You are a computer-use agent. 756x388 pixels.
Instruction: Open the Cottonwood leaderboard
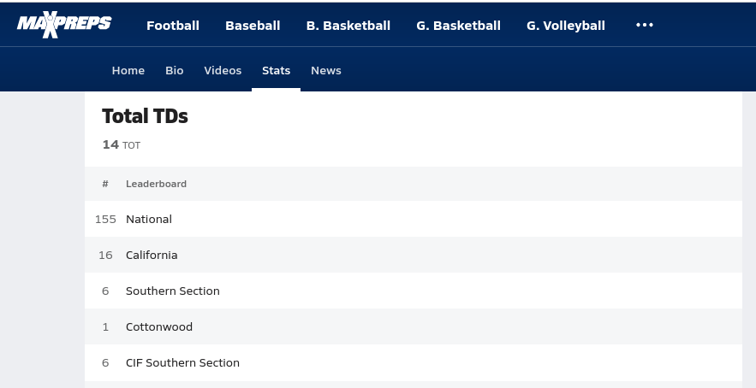pos(159,327)
